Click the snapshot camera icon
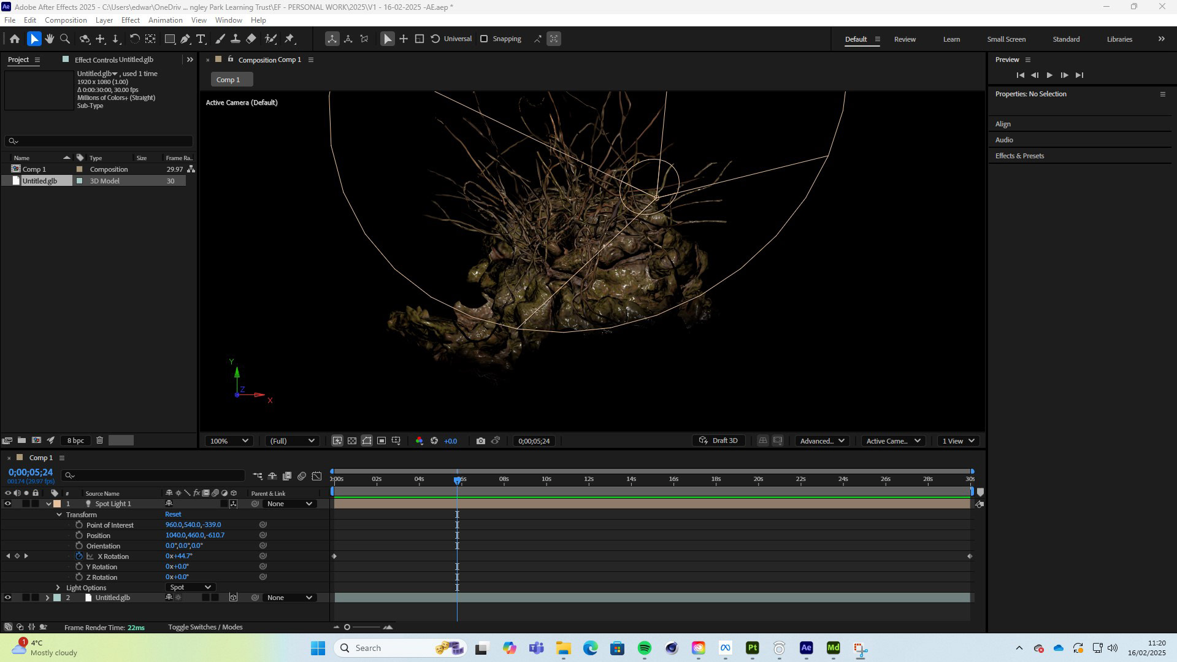Screen dimensions: 1177x662 481,441
